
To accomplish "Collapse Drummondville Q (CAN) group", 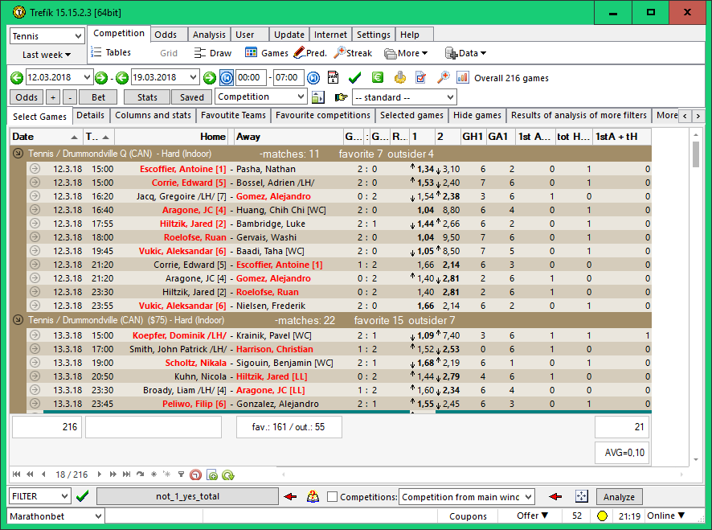I will (x=18, y=154).
